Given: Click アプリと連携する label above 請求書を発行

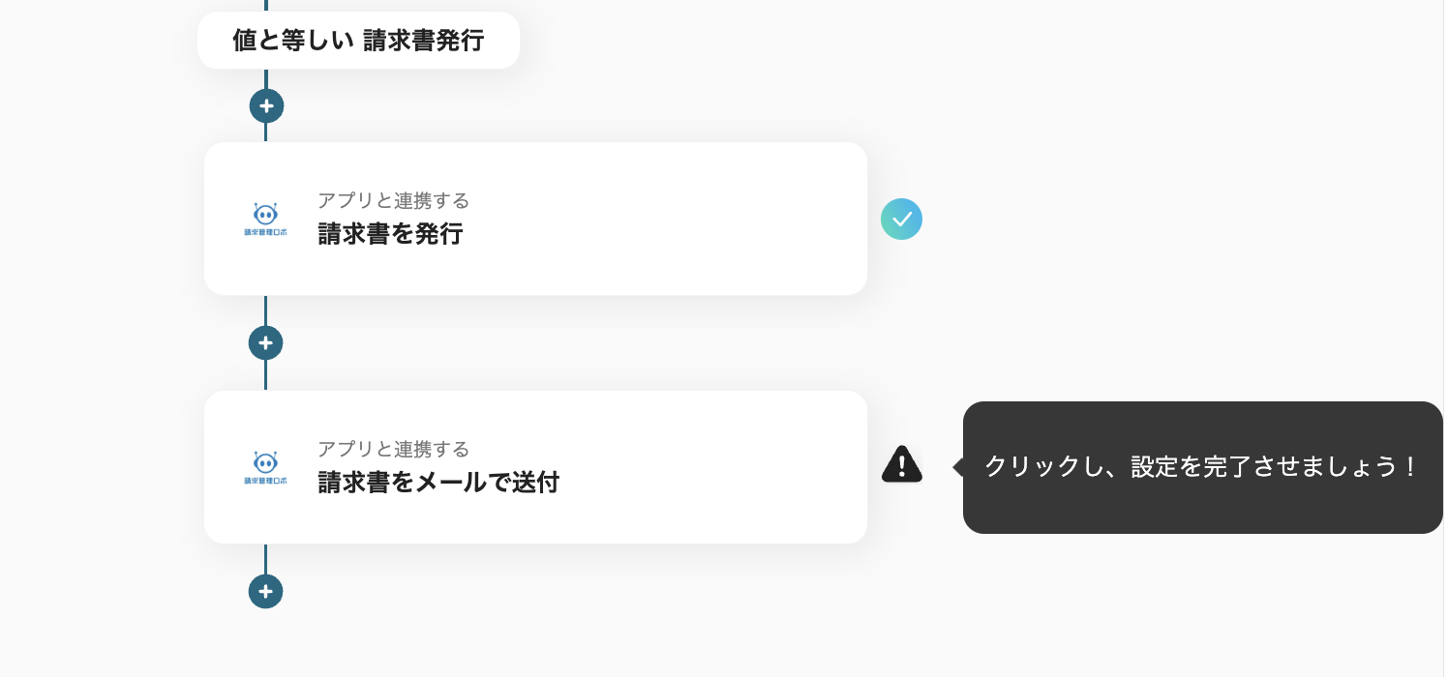Looking at the screenshot, I should click(393, 201).
